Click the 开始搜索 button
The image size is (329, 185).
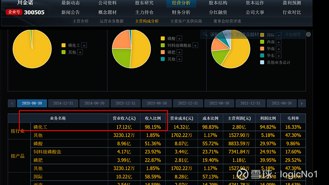(x=293, y=34)
